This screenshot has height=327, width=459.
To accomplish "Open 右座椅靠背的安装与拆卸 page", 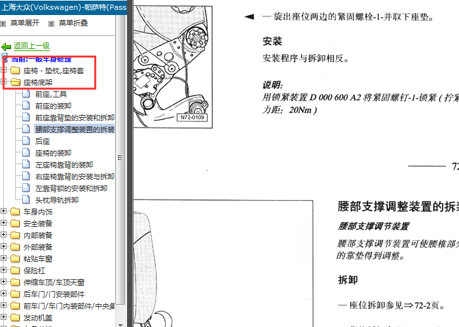I will pyautogui.click(x=75, y=177).
